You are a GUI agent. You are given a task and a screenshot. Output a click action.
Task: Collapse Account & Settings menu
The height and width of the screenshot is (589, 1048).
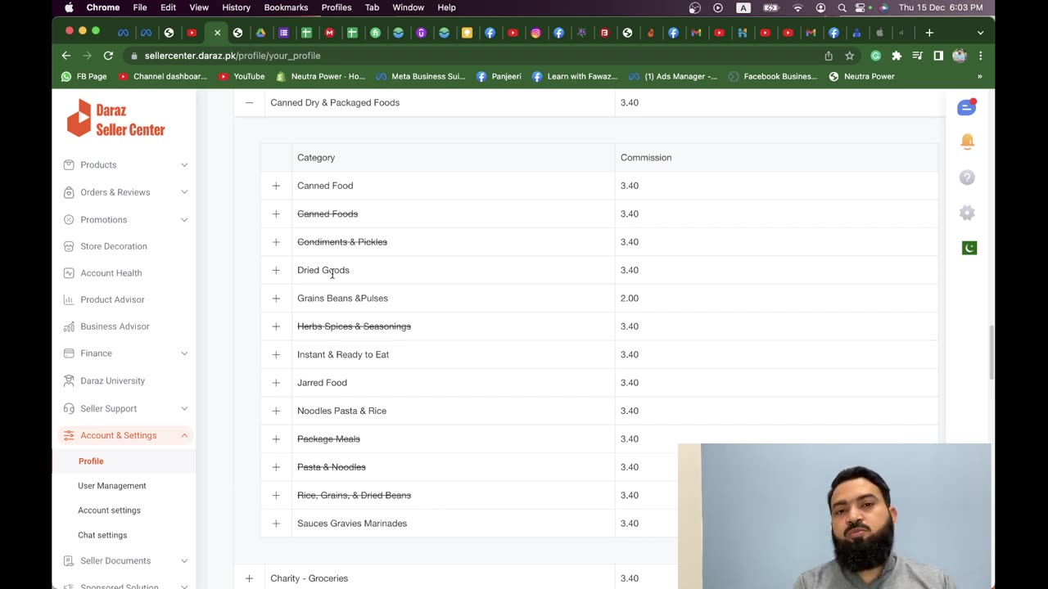point(184,435)
